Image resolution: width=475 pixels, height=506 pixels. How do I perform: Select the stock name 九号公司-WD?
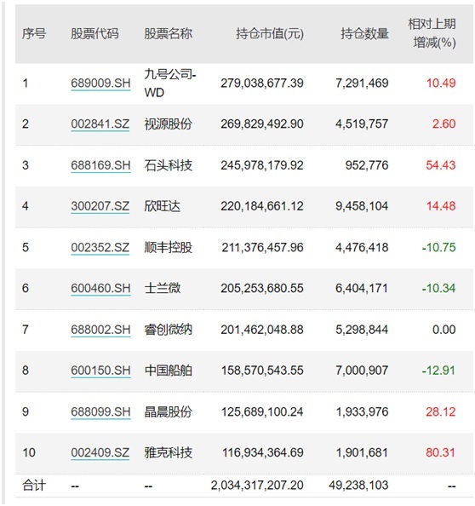point(170,83)
